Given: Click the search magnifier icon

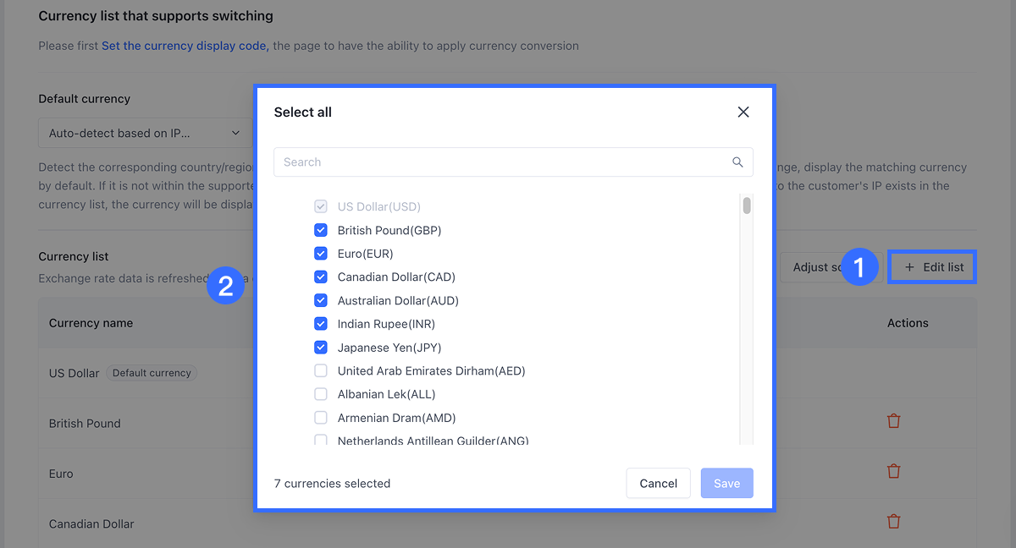Looking at the screenshot, I should [737, 162].
